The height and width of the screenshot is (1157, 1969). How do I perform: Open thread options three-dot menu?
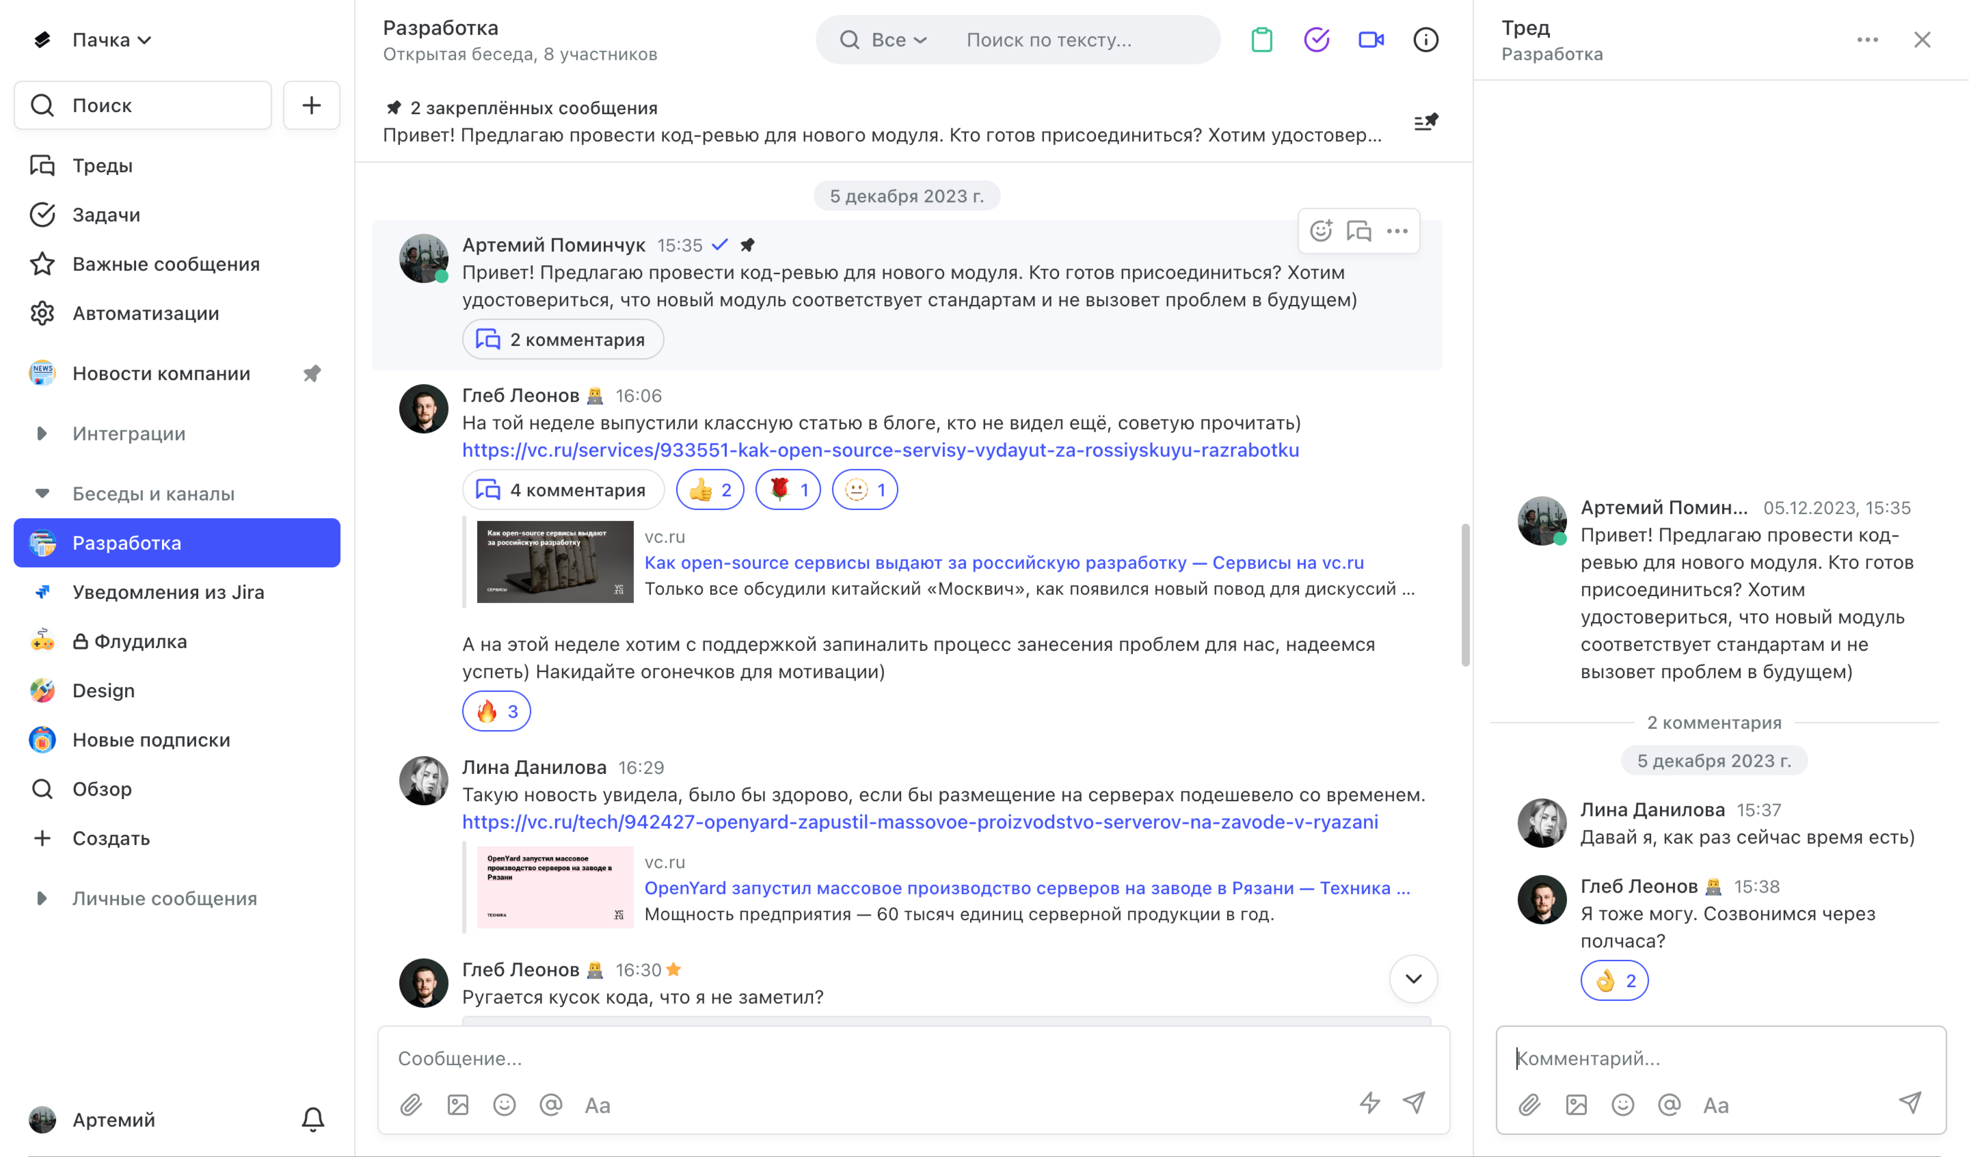(1867, 40)
